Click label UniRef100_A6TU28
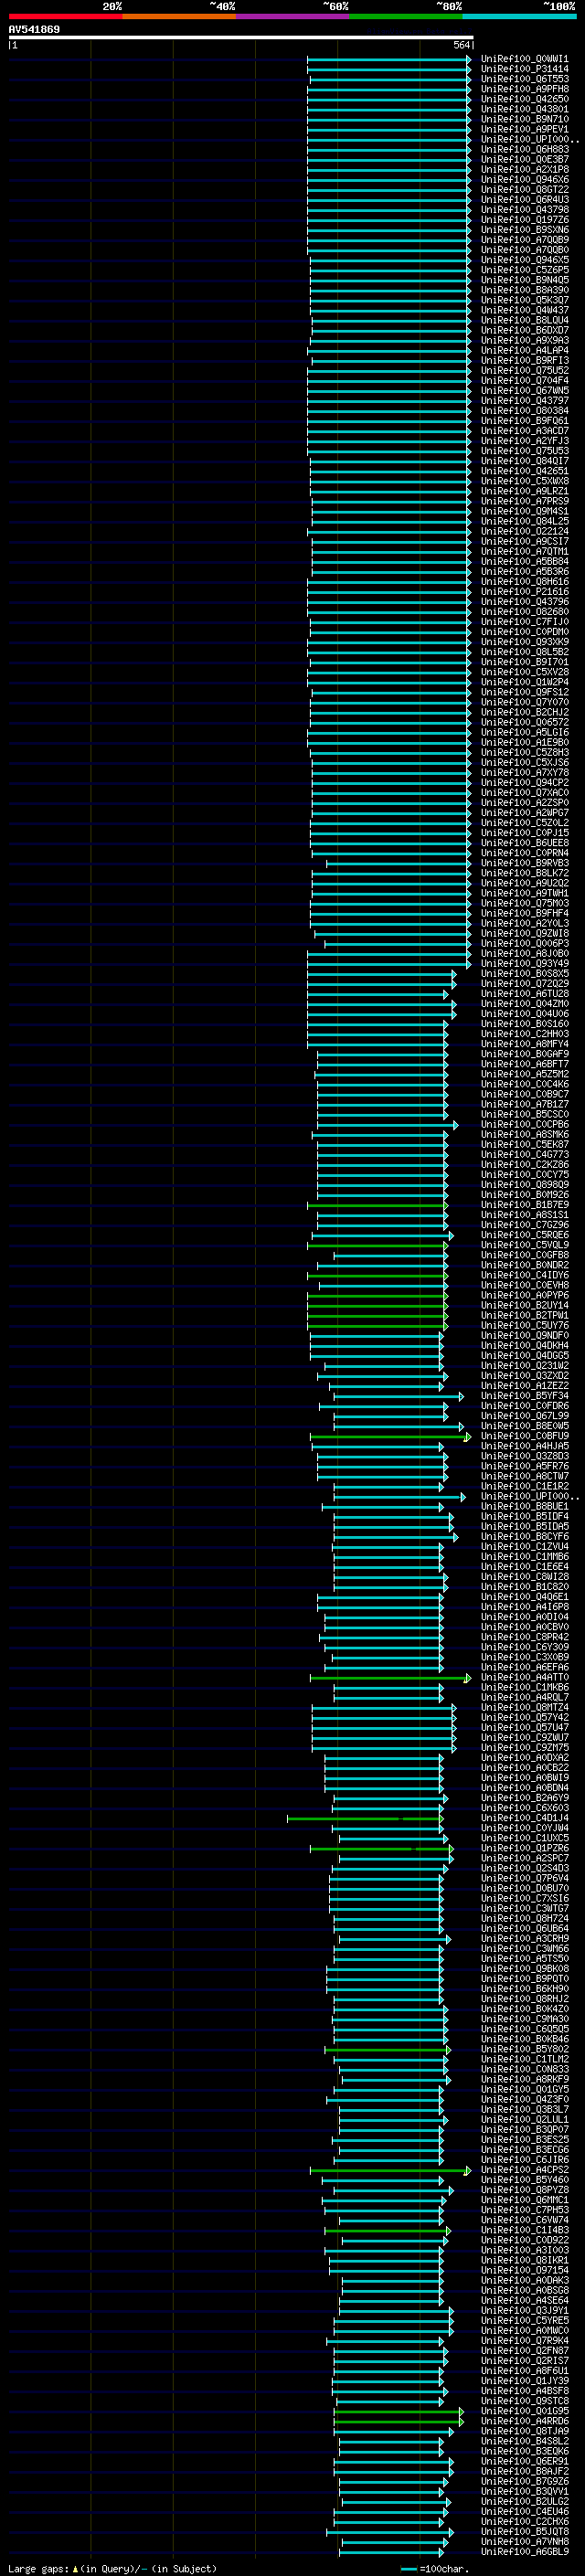Viewport: 585px width, 2576px height. (x=524, y=994)
